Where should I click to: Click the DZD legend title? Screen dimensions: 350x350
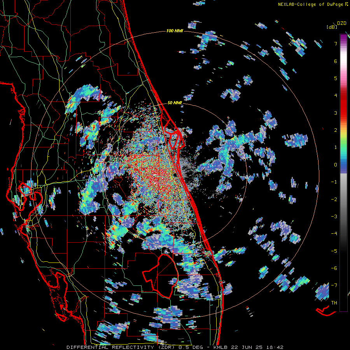pyautogui.click(x=342, y=23)
